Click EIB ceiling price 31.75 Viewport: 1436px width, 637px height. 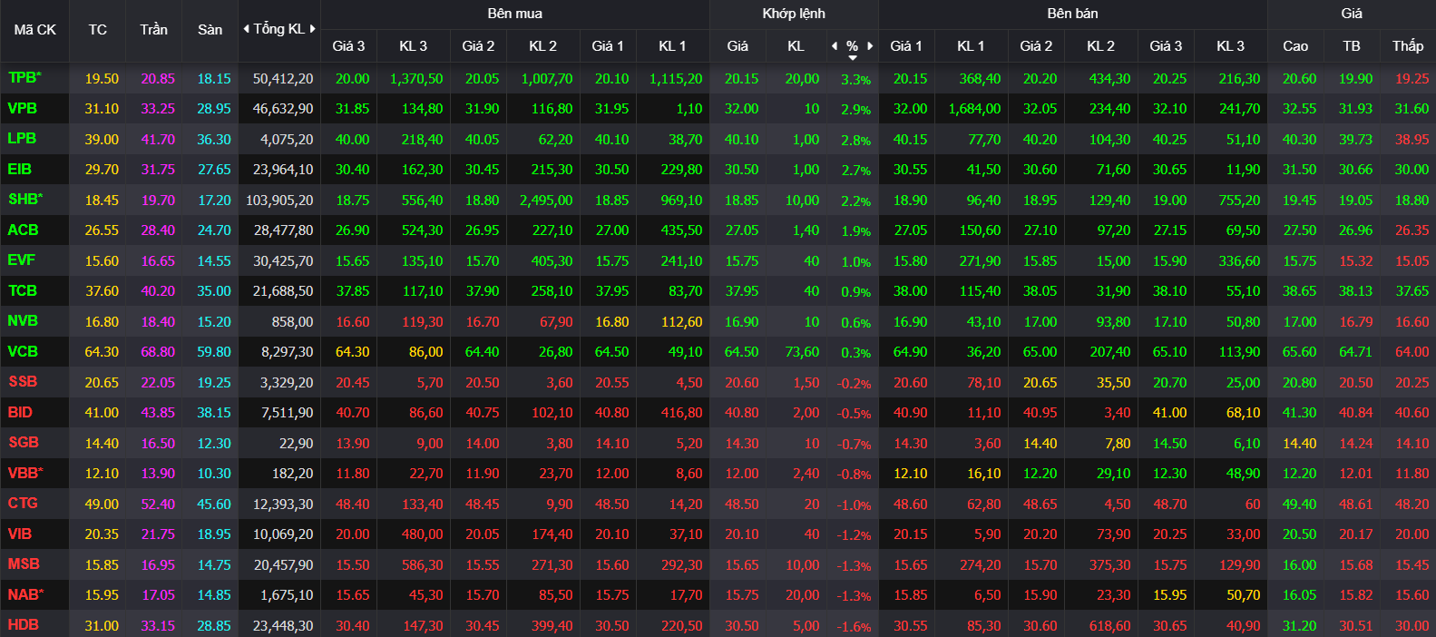coord(158,170)
